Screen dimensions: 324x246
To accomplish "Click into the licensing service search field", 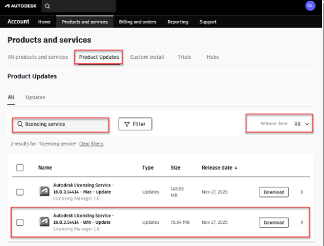I will 61,125.
